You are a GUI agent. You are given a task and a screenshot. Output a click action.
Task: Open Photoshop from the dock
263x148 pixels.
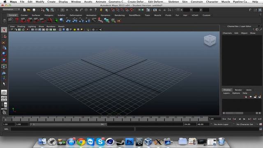click(x=129, y=141)
